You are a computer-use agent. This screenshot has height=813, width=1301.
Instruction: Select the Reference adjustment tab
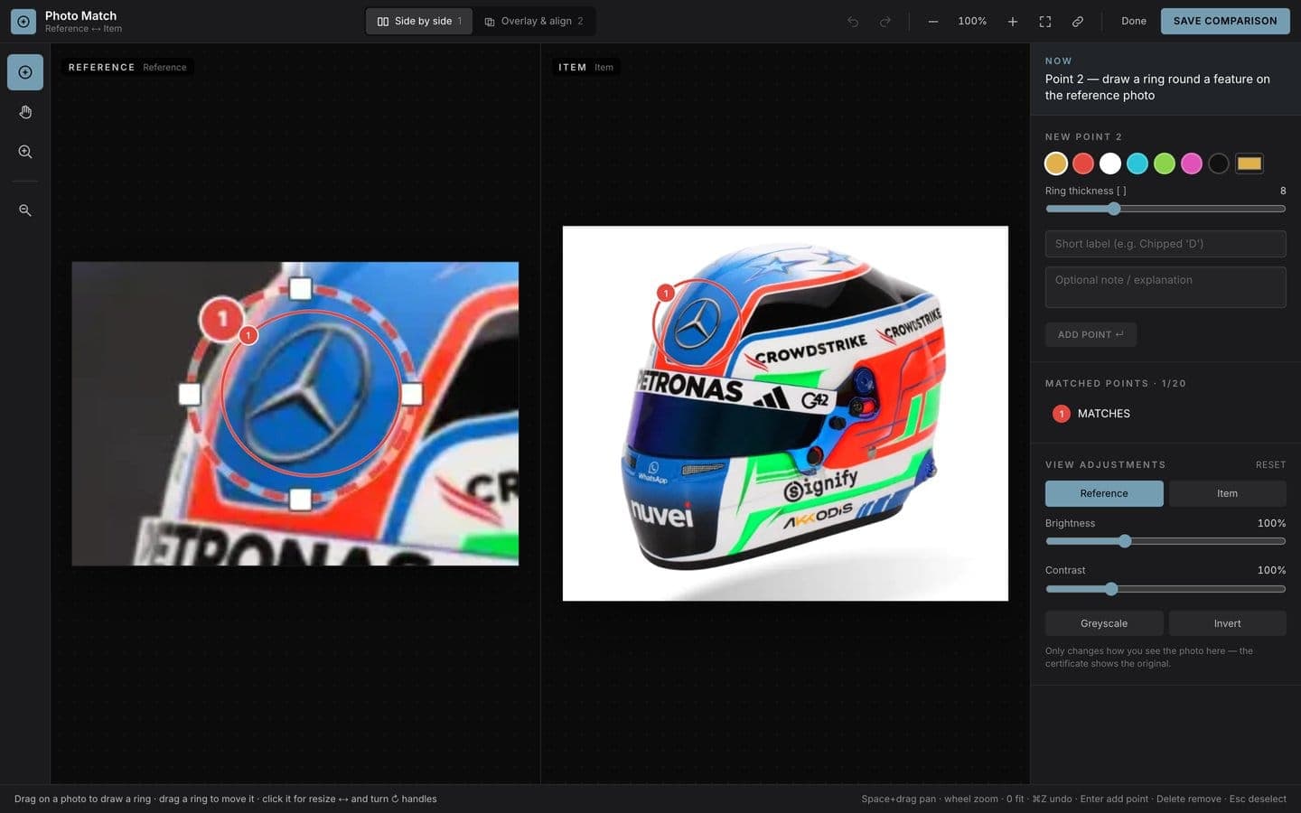tap(1104, 493)
